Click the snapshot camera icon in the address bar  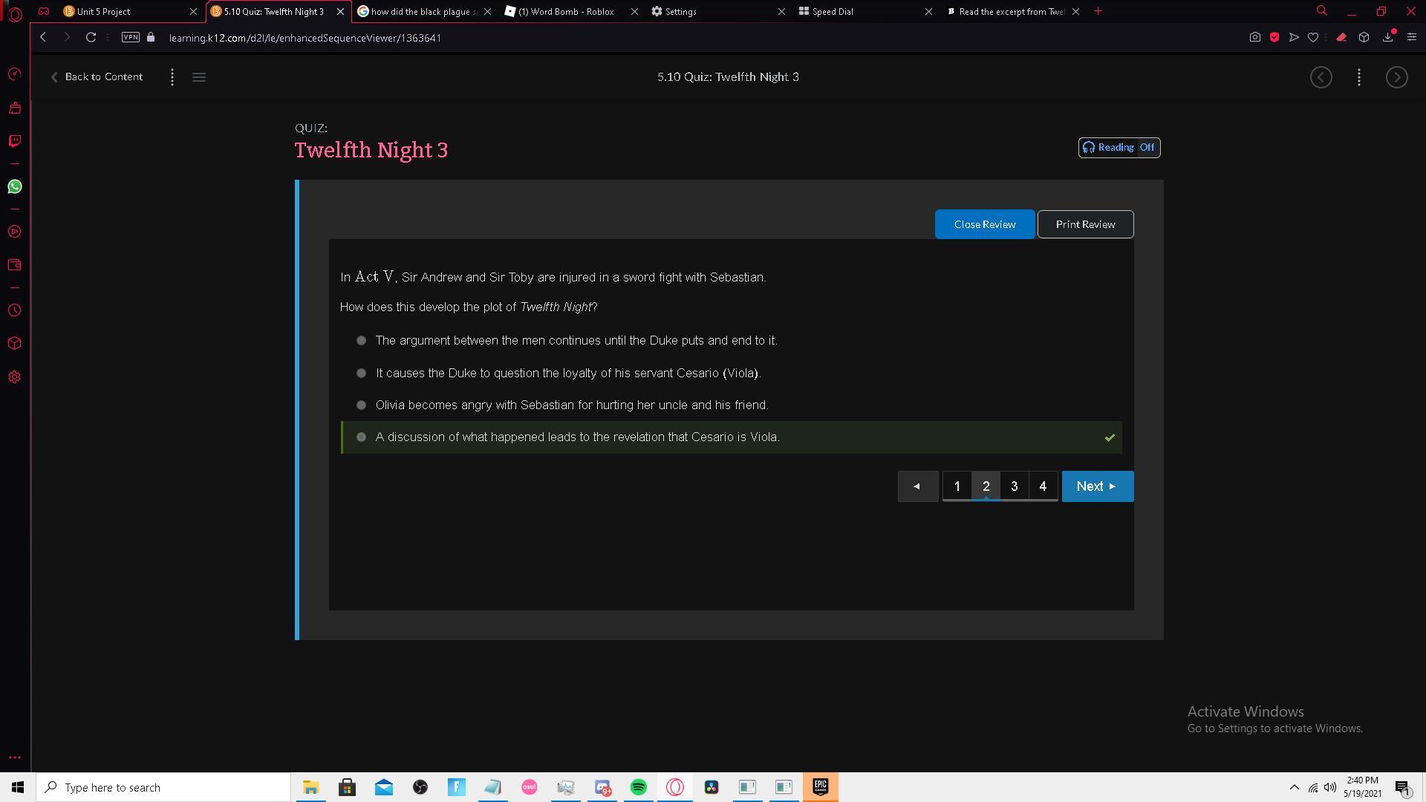(1254, 37)
